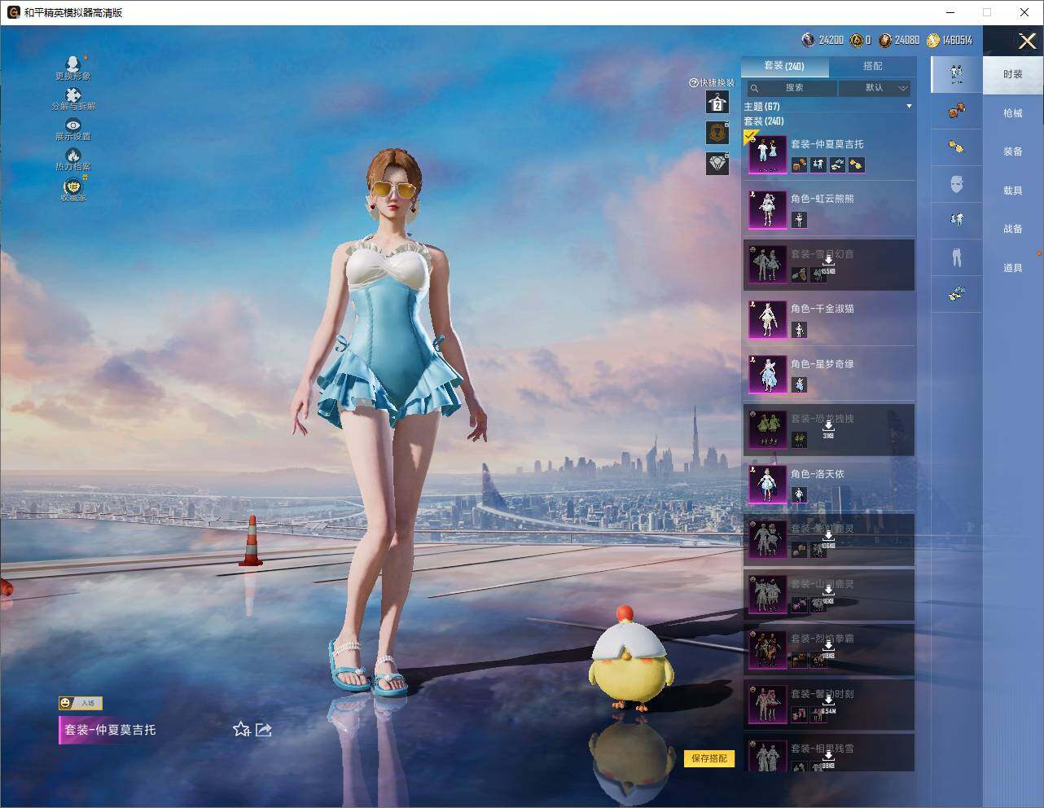Favorite outfit with the star icon

pos(242,730)
